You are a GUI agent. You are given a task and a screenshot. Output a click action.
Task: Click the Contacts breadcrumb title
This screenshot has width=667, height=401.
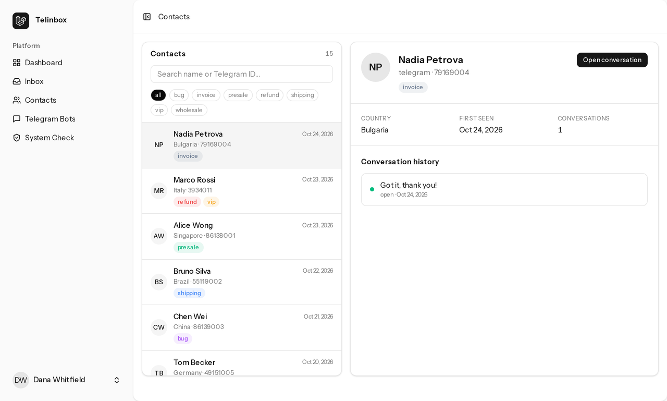click(174, 17)
